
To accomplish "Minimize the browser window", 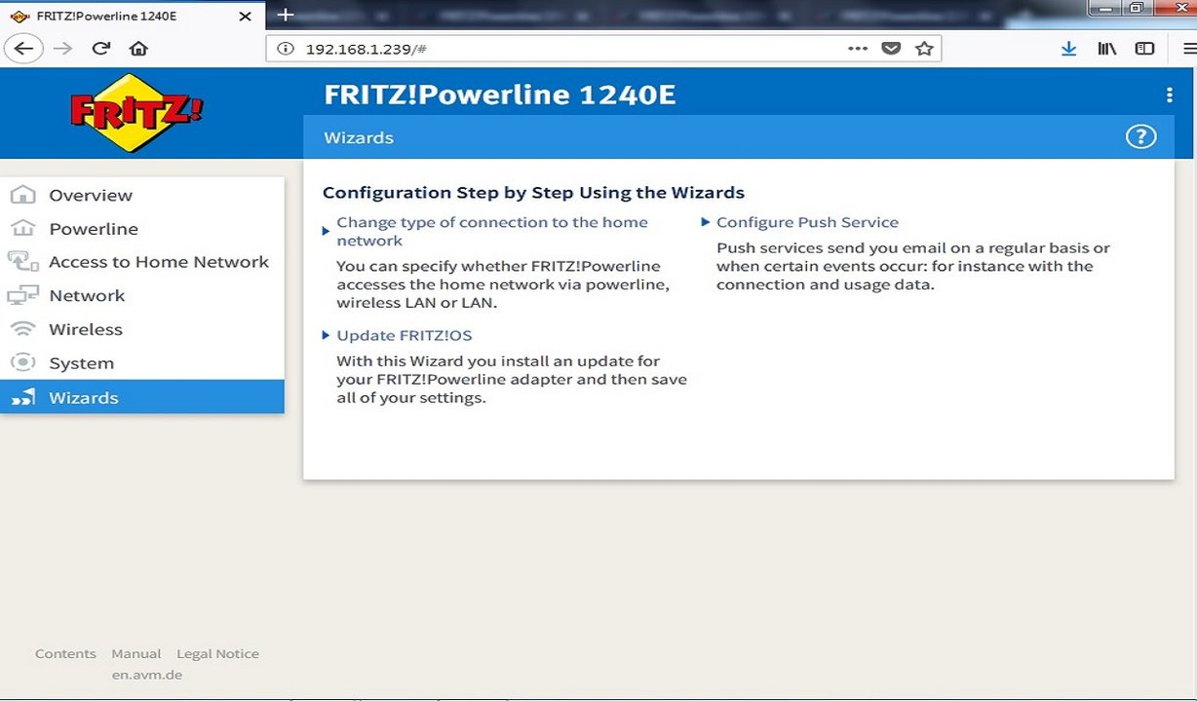I will (x=1104, y=8).
